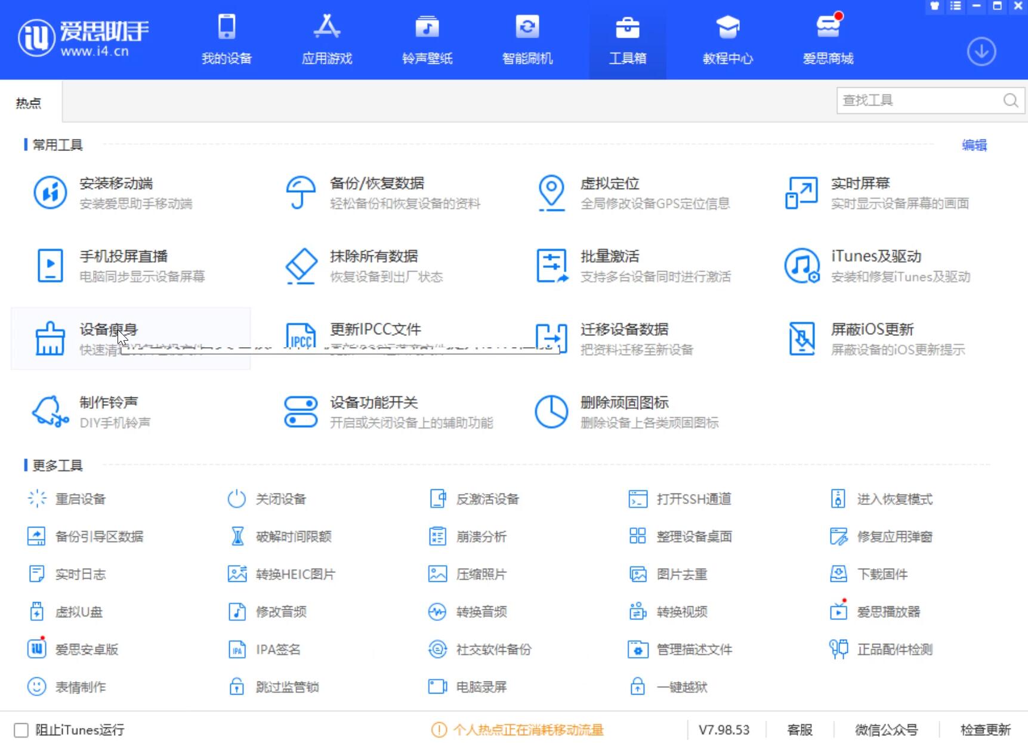
Task: Click the 重启设备 icon
Action: [x=37, y=498]
